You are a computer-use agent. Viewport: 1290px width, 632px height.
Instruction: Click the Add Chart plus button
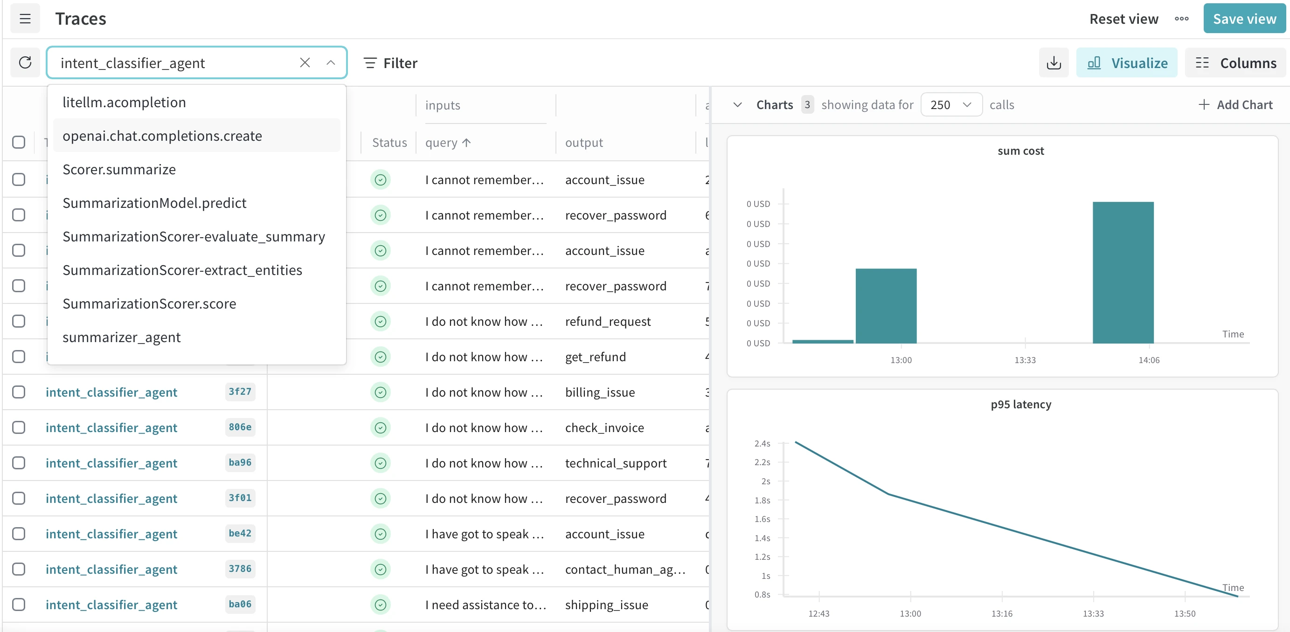(1235, 104)
